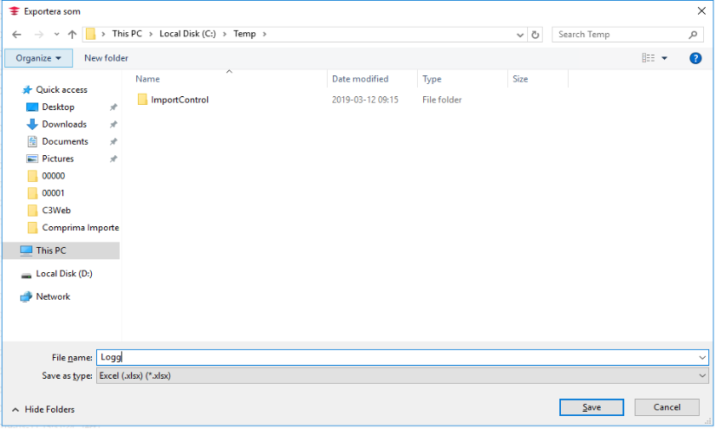The height and width of the screenshot is (429, 717).
Task: Expand the File name history dropdown
Action: 701,357
